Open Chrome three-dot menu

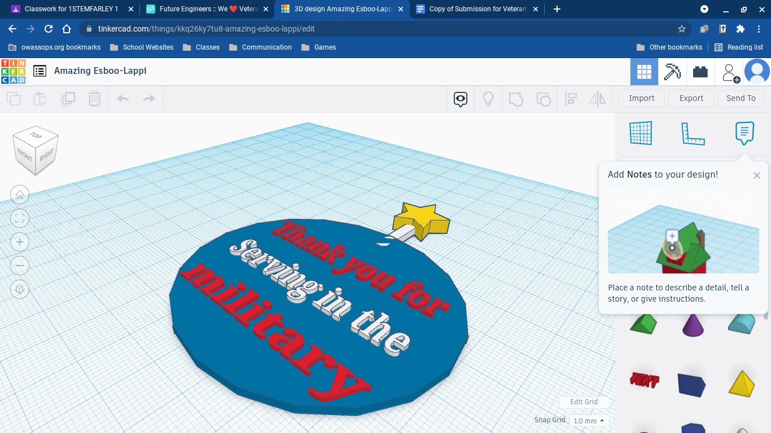point(760,29)
